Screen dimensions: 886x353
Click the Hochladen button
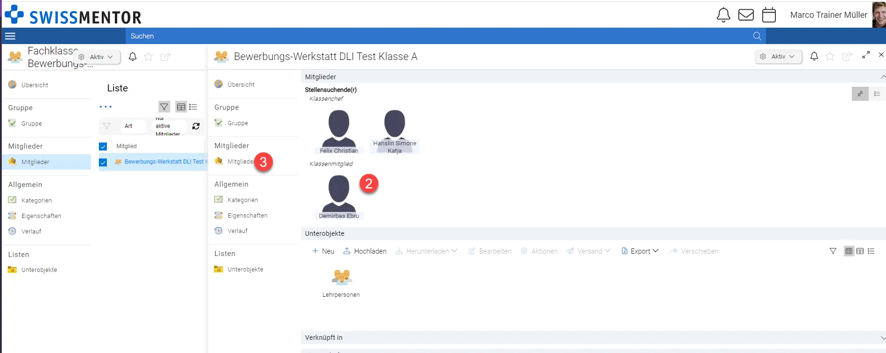pyautogui.click(x=365, y=251)
